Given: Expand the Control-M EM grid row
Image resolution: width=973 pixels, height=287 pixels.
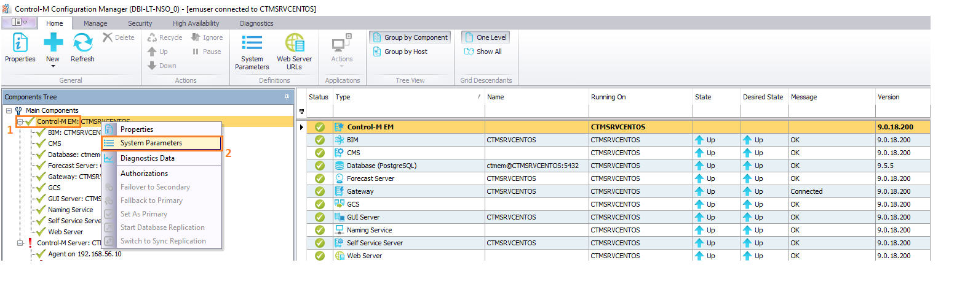Looking at the screenshot, I should coord(301,127).
